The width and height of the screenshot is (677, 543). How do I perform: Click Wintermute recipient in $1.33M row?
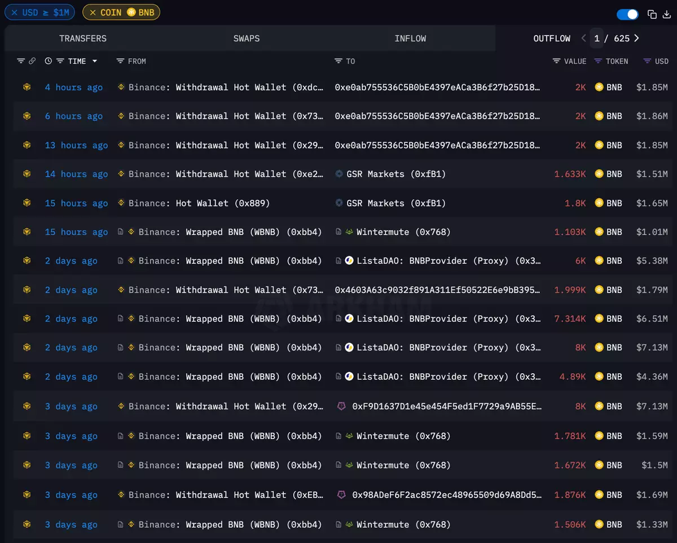pyautogui.click(x=403, y=525)
